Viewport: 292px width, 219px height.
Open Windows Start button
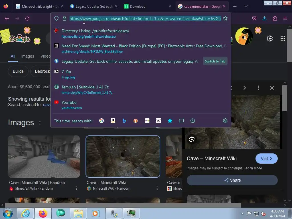(x=7, y=213)
